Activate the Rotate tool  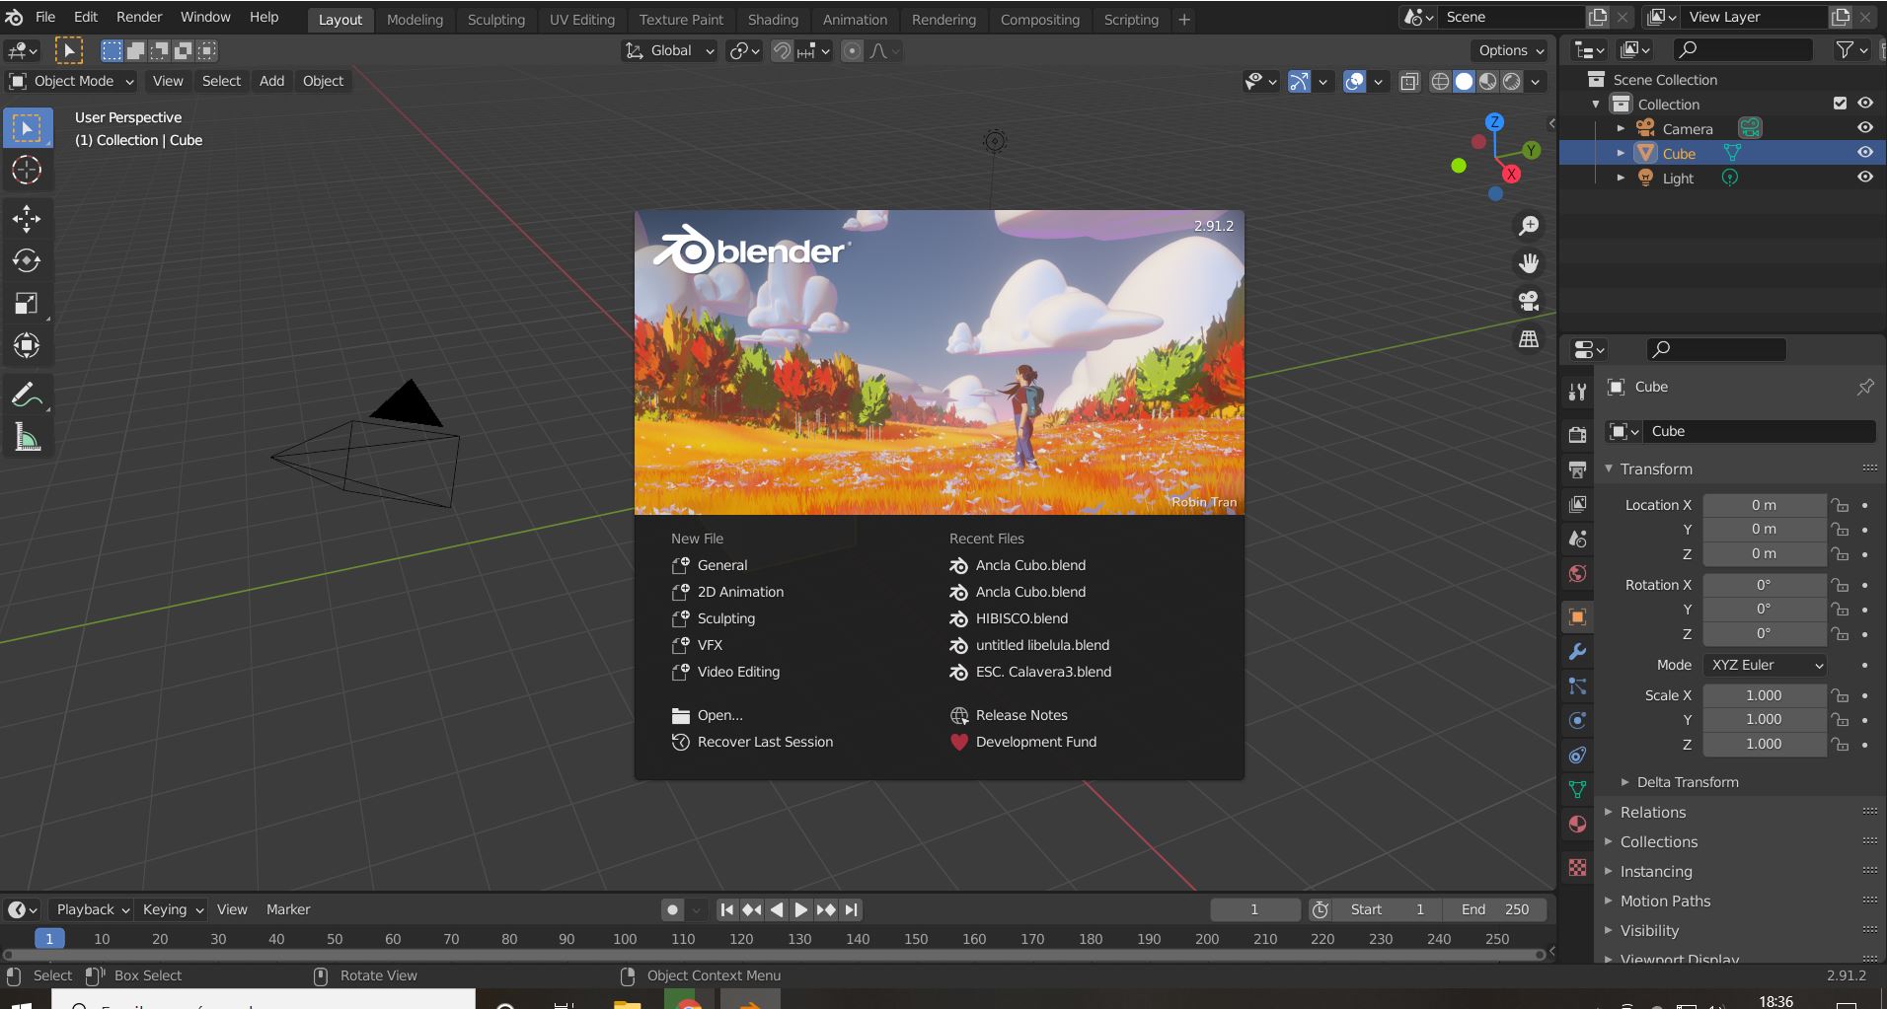click(x=27, y=260)
